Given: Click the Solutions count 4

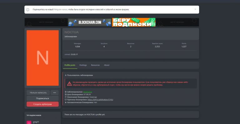Looking at the screenshot, I should click(104, 47).
